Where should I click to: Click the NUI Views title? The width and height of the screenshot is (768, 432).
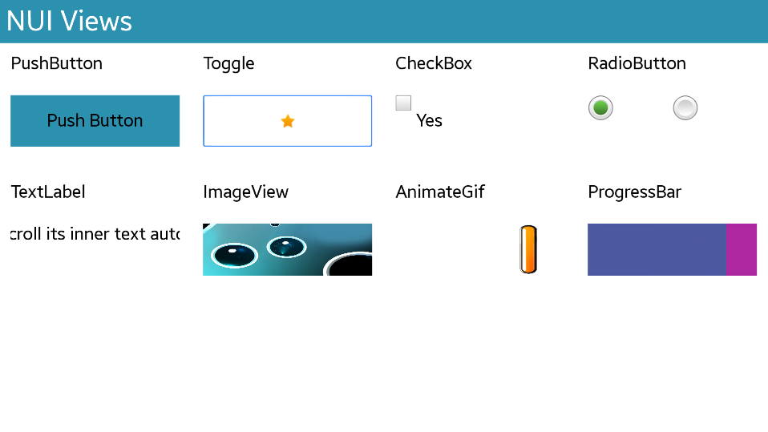point(69,21)
